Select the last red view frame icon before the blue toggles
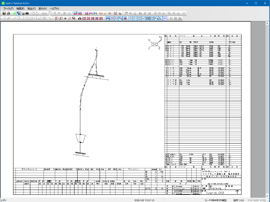The image size is (270, 202). pos(101,18)
